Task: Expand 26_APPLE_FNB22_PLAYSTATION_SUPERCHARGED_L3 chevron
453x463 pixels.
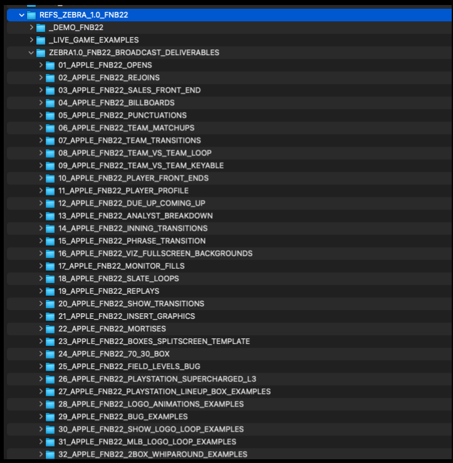Action: pos(41,379)
